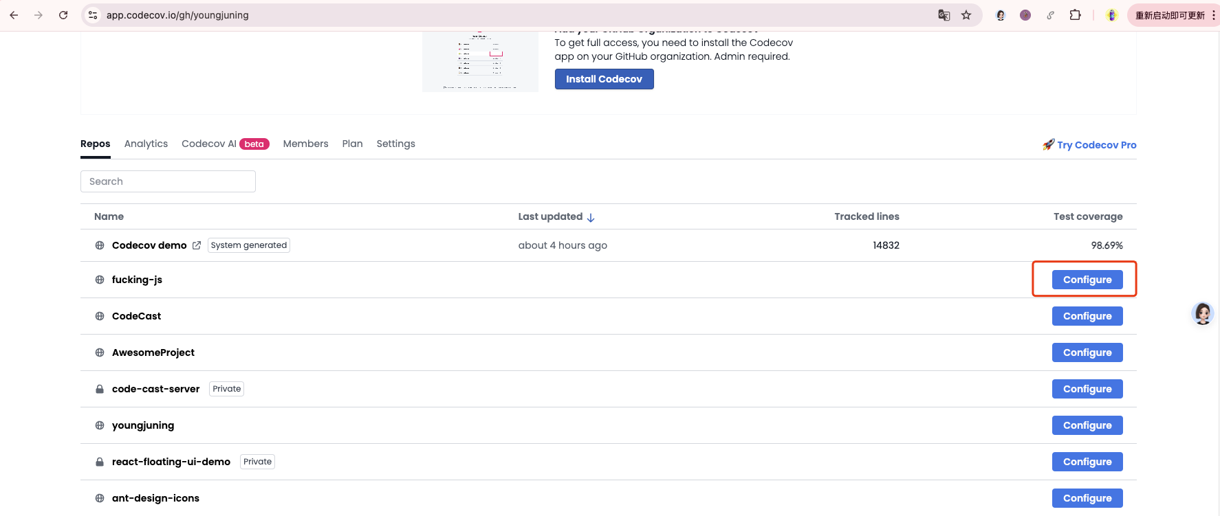
Task: Open the AwesomeProject repo name
Action: 153,352
